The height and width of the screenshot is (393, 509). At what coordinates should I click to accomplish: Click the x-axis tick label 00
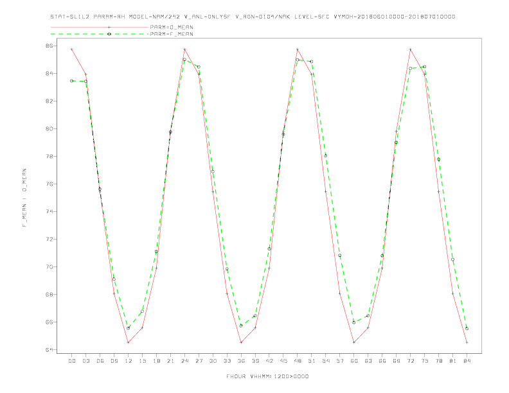(72, 361)
